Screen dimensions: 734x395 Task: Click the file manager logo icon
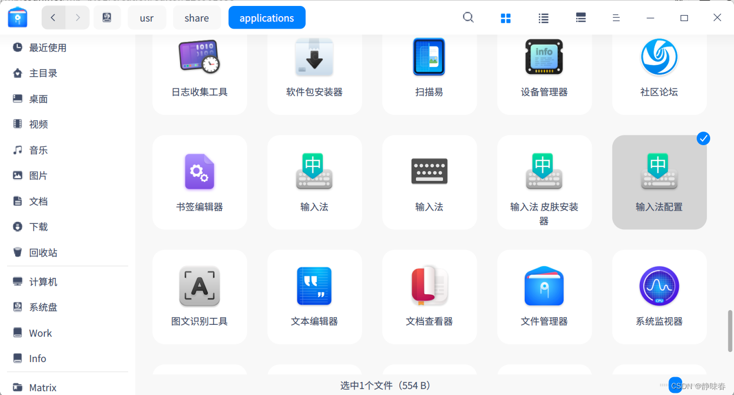click(18, 17)
